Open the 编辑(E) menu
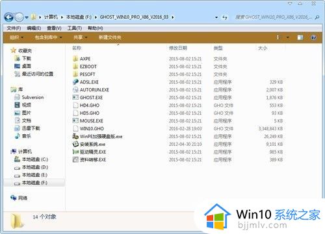Screen dimensions: 325x234 coord(34,29)
